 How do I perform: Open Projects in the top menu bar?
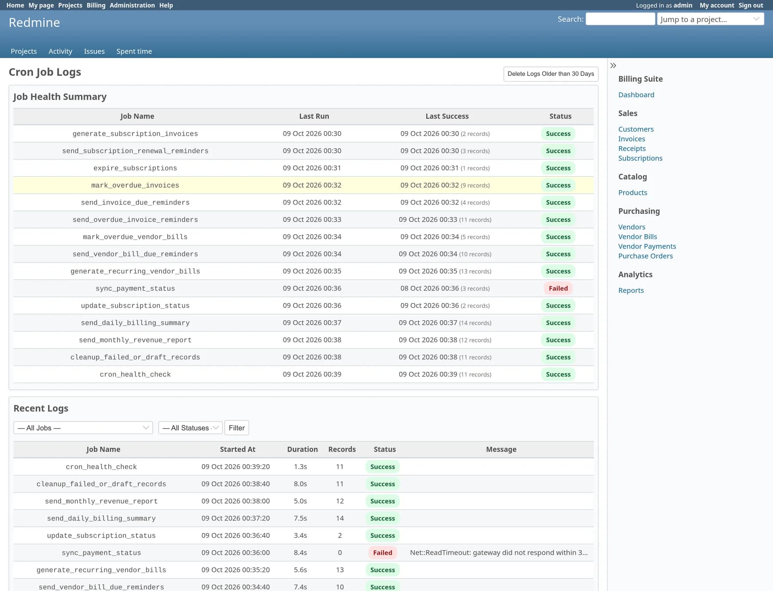click(x=70, y=5)
